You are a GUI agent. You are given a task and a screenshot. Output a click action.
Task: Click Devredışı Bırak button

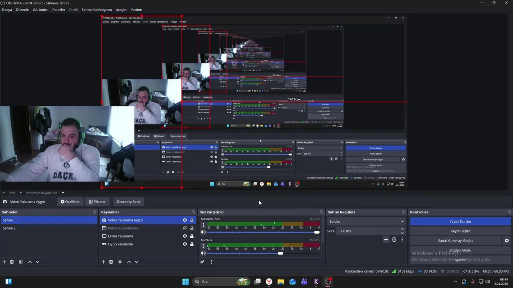[x=129, y=202]
